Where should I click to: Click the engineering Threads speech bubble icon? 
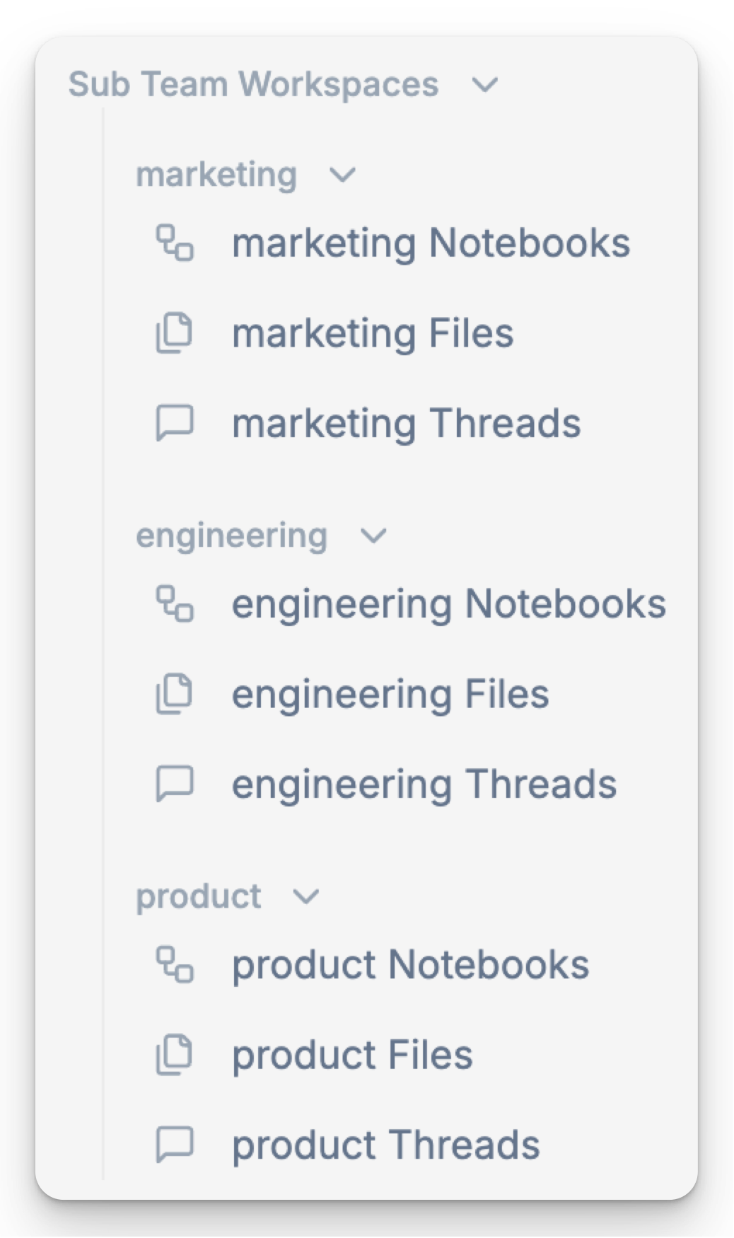175,784
